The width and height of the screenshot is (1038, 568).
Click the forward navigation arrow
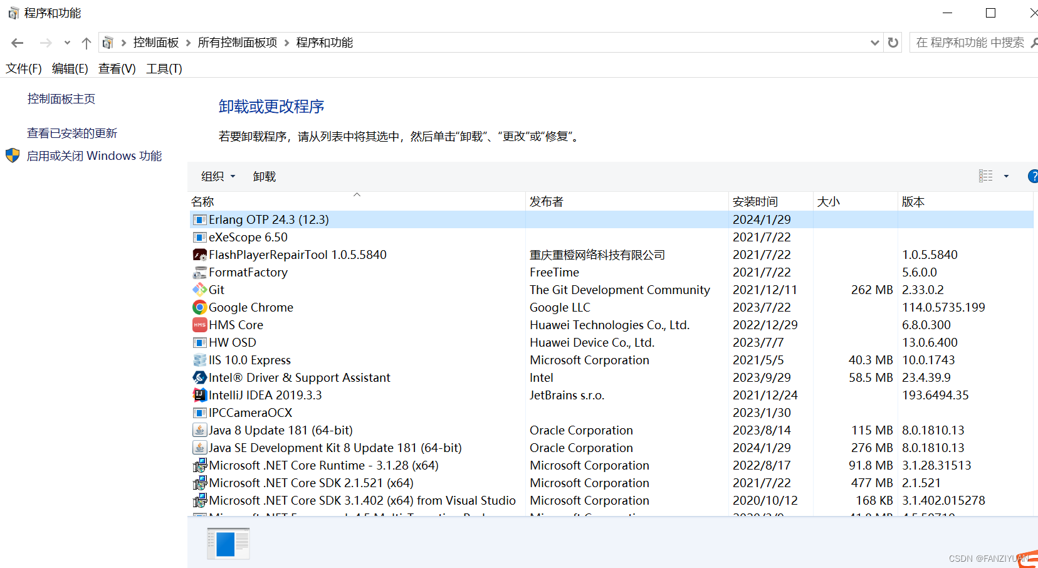[x=46, y=43]
